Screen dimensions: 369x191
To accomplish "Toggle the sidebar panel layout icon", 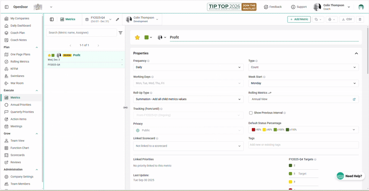I will (x=52, y=19).
